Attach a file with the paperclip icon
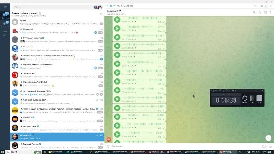 coord(108,146)
